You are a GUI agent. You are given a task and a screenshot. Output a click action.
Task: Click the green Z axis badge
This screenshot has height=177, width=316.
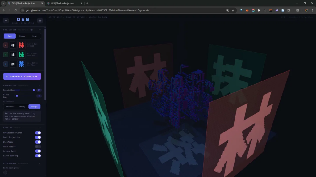coord(6,54)
